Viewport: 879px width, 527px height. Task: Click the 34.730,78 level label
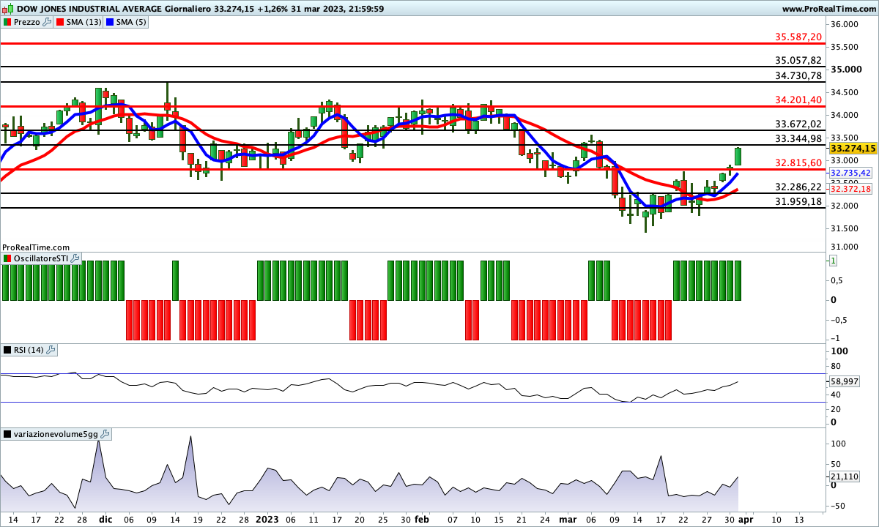798,75
